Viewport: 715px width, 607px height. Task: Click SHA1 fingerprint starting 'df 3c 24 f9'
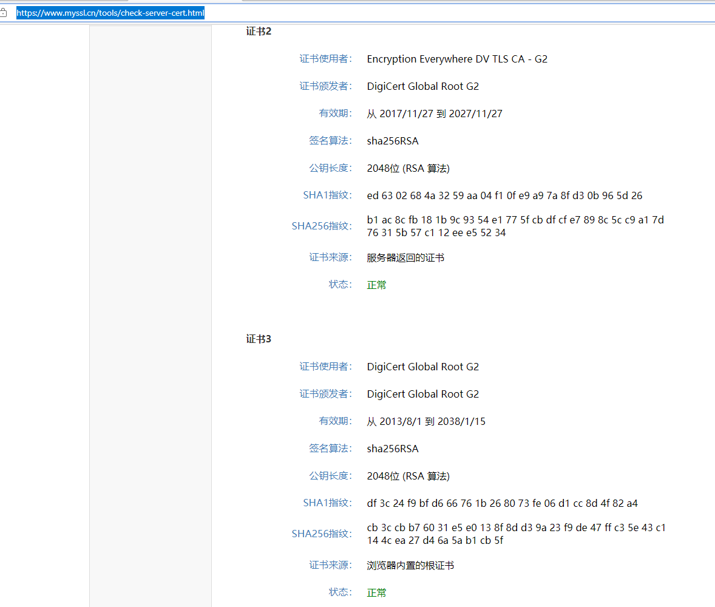[502, 503]
